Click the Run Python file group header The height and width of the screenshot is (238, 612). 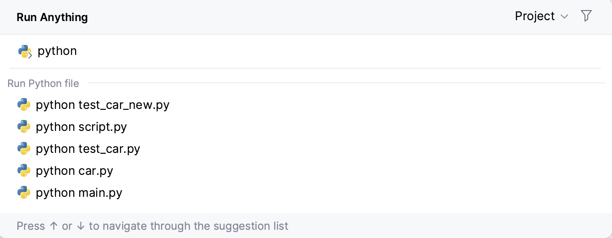click(43, 83)
